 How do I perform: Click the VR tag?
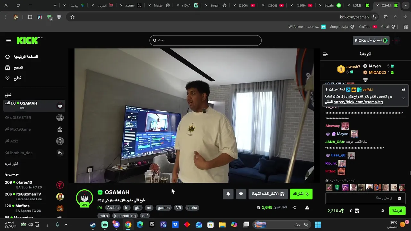point(179,208)
